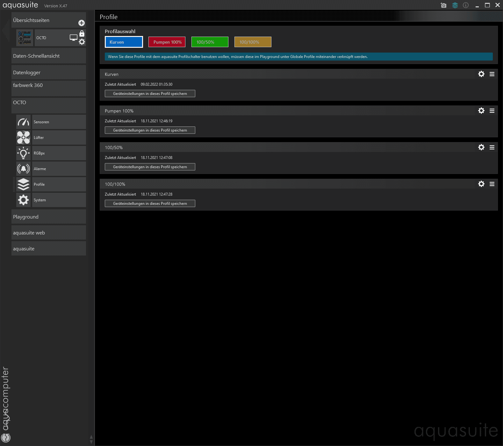This screenshot has width=503, height=446.
Task: Open the Lüfter menu entry
Action: point(59,138)
